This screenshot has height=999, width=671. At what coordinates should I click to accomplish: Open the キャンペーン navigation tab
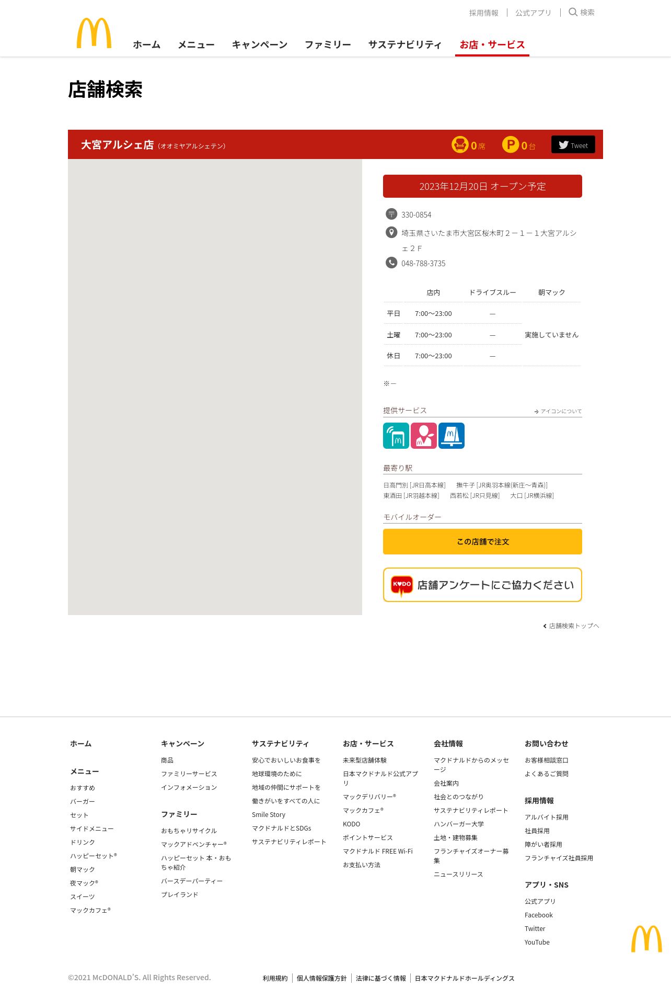click(260, 45)
